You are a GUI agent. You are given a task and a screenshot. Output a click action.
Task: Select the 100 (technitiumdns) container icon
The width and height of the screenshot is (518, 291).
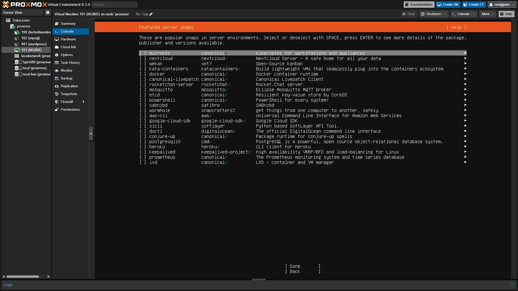pos(17,32)
